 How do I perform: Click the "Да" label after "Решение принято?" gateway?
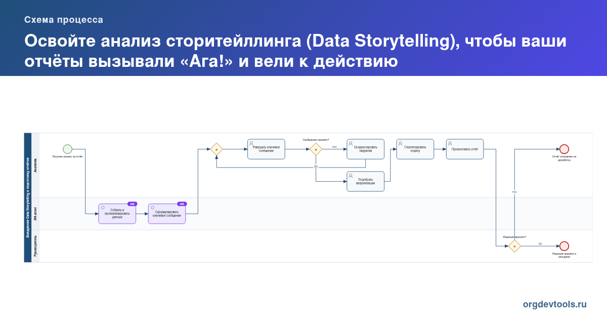click(x=540, y=244)
